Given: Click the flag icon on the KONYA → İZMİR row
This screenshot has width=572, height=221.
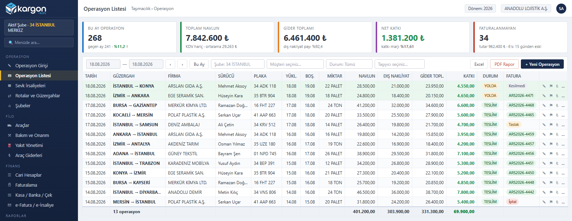Looking at the screenshot, I should [551, 173].
